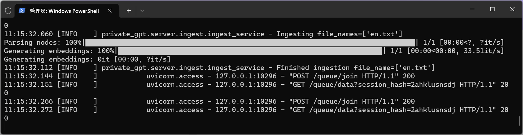Screen dimensions: 523x135
Task: Click the blinking cursor on the last line
Action: [4, 127]
